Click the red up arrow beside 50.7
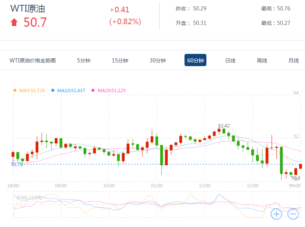This screenshot has height=227, width=305. (x=14, y=23)
